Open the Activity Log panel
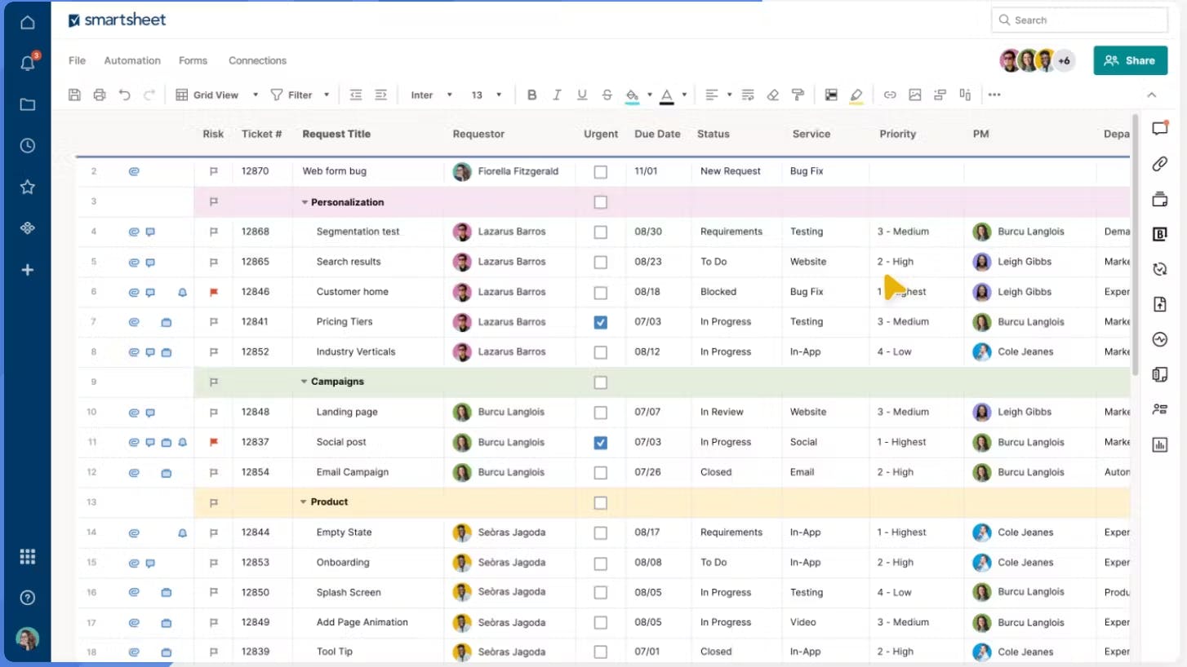Viewport: 1187px width, 667px height. coord(1160,340)
